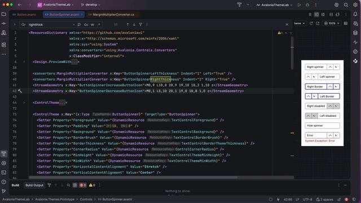The width and height of the screenshot is (361, 203).
Task: Open the run configuration dropdown
Action: 274,5
